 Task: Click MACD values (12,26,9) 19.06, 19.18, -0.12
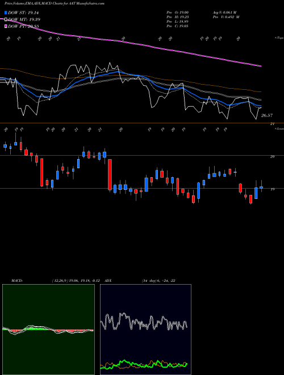pyautogui.click(x=77, y=281)
